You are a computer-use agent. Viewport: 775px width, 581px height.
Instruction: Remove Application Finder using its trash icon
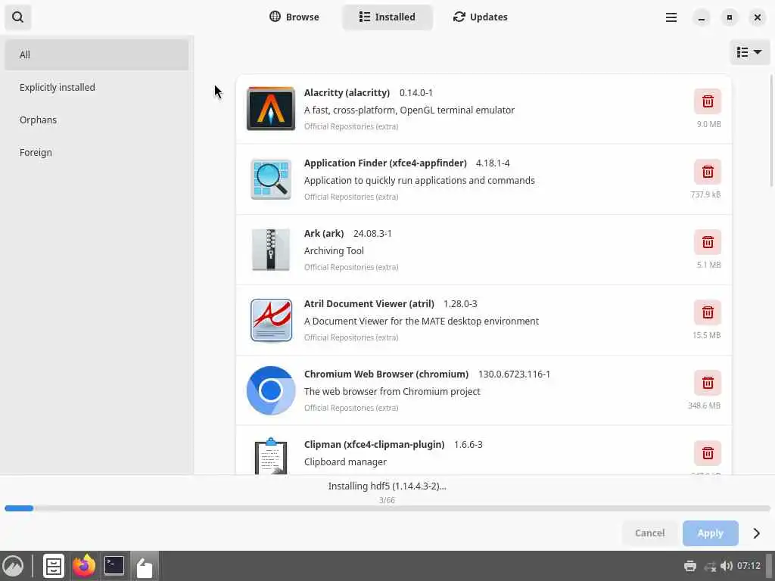pos(708,172)
